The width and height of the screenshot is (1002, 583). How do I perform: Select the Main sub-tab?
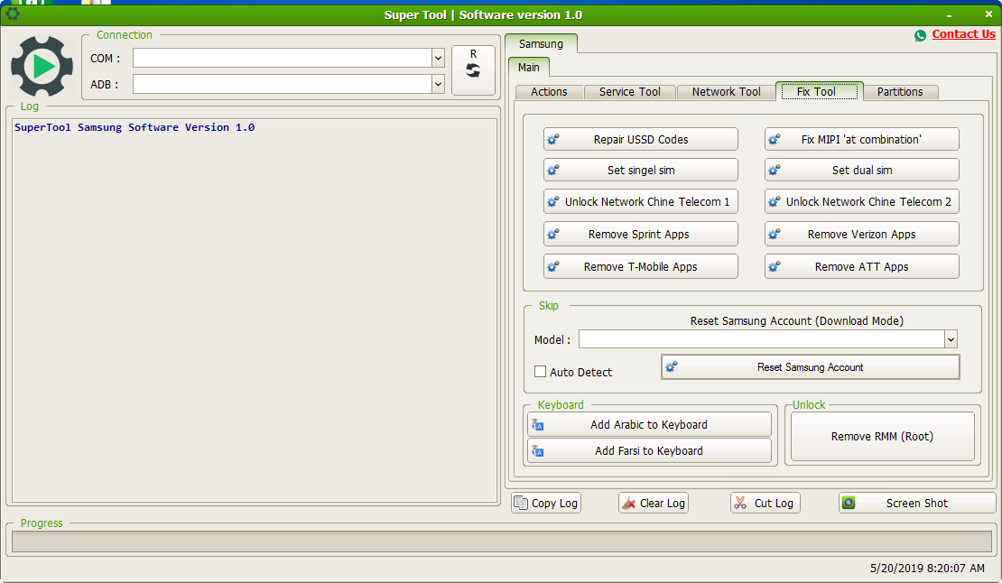pos(528,67)
